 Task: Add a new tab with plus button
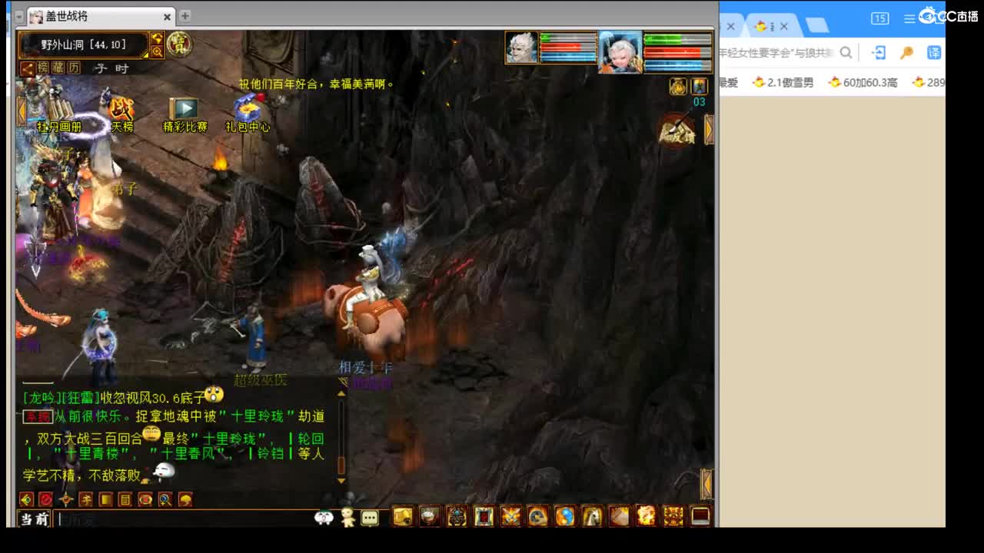tap(184, 15)
